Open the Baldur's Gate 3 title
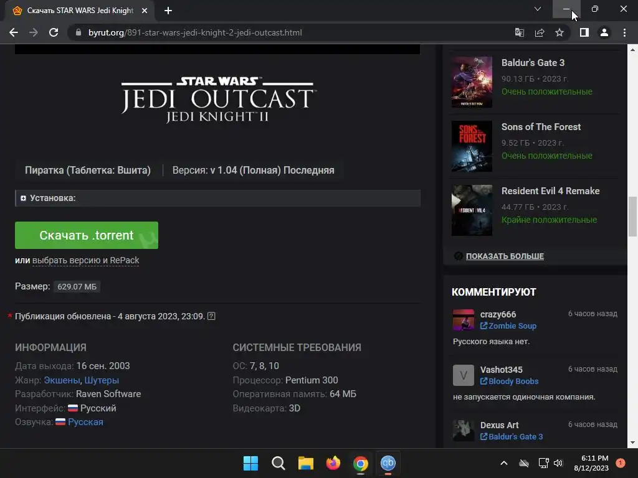Viewport: 638px width, 478px height. click(533, 63)
